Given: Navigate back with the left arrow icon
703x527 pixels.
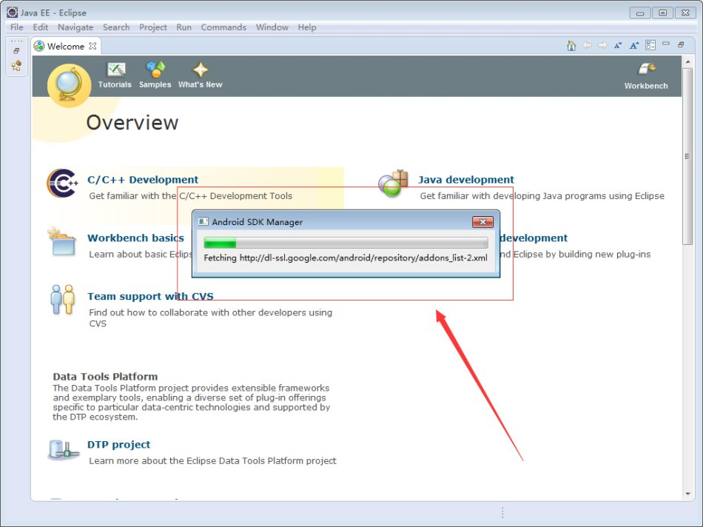Looking at the screenshot, I should click(587, 45).
